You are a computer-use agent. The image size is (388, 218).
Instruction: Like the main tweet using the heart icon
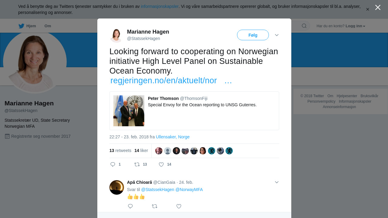(x=161, y=164)
